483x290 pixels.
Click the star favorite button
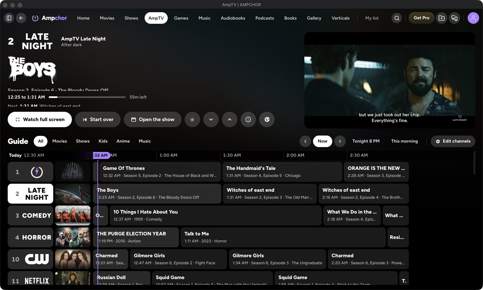coord(192,119)
